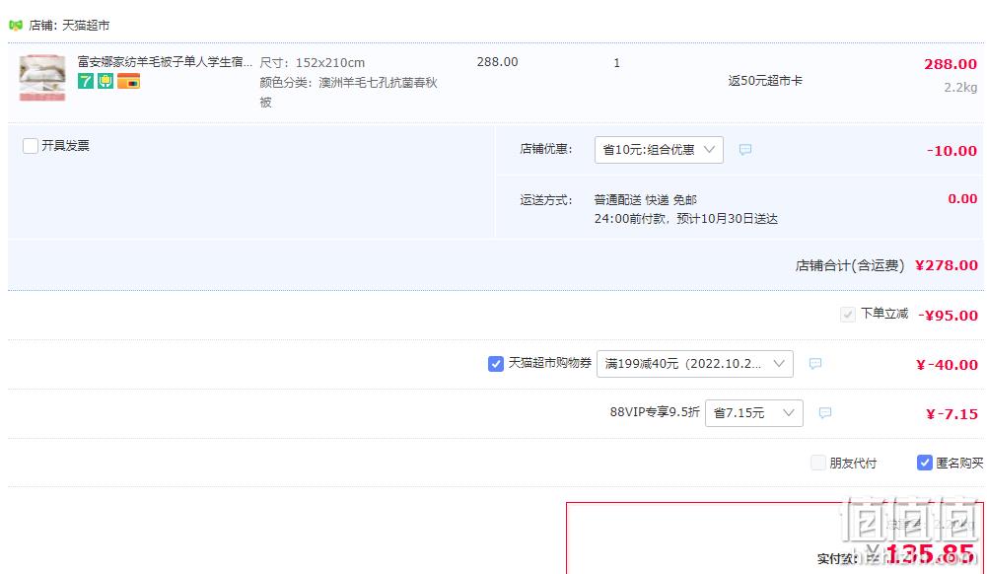Enable the 开具发票 invoice checkbox
The width and height of the screenshot is (987, 574).
pos(31,146)
